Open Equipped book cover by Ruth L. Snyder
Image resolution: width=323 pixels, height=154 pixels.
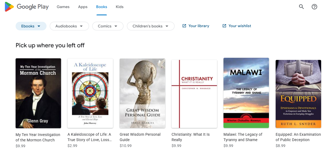298,94
